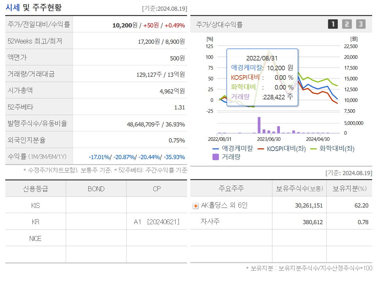Viewport: 379px width, 285px height.
Task: Click chart axis date 2023/06/30
Action: (269, 139)
